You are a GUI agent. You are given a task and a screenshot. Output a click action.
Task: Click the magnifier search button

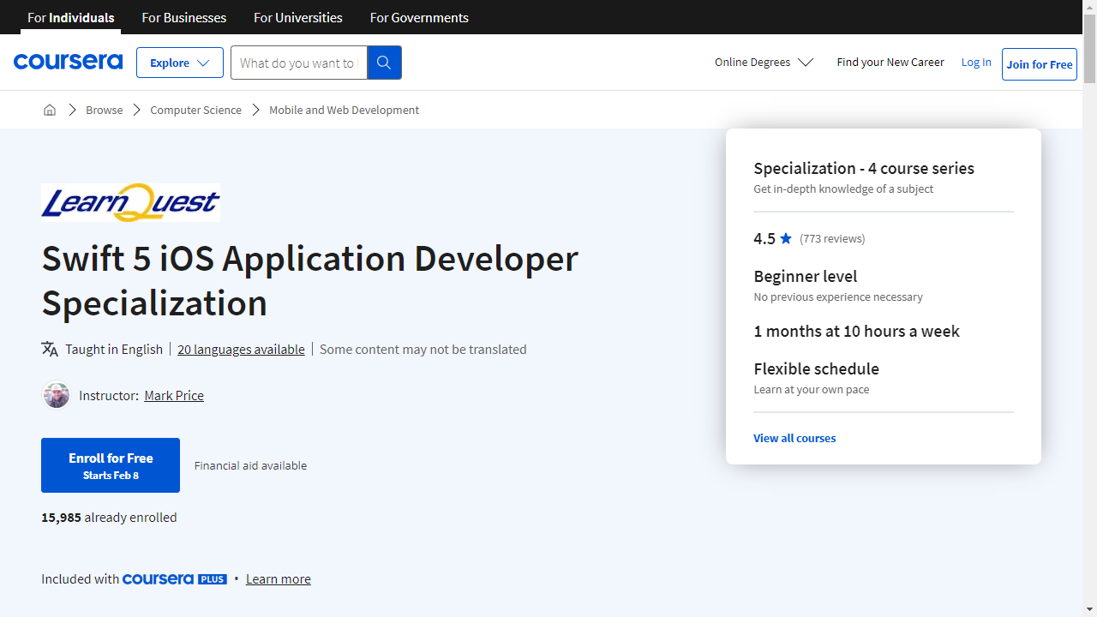[x=384, y=63]
